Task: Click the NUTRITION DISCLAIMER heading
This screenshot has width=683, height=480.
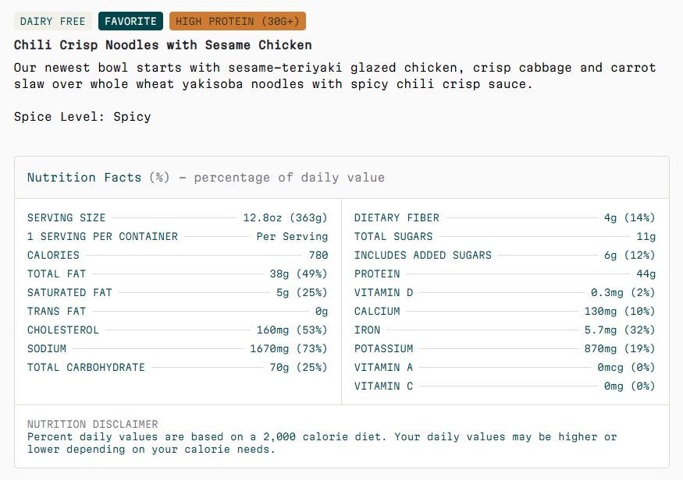Action: pos(93,424)
